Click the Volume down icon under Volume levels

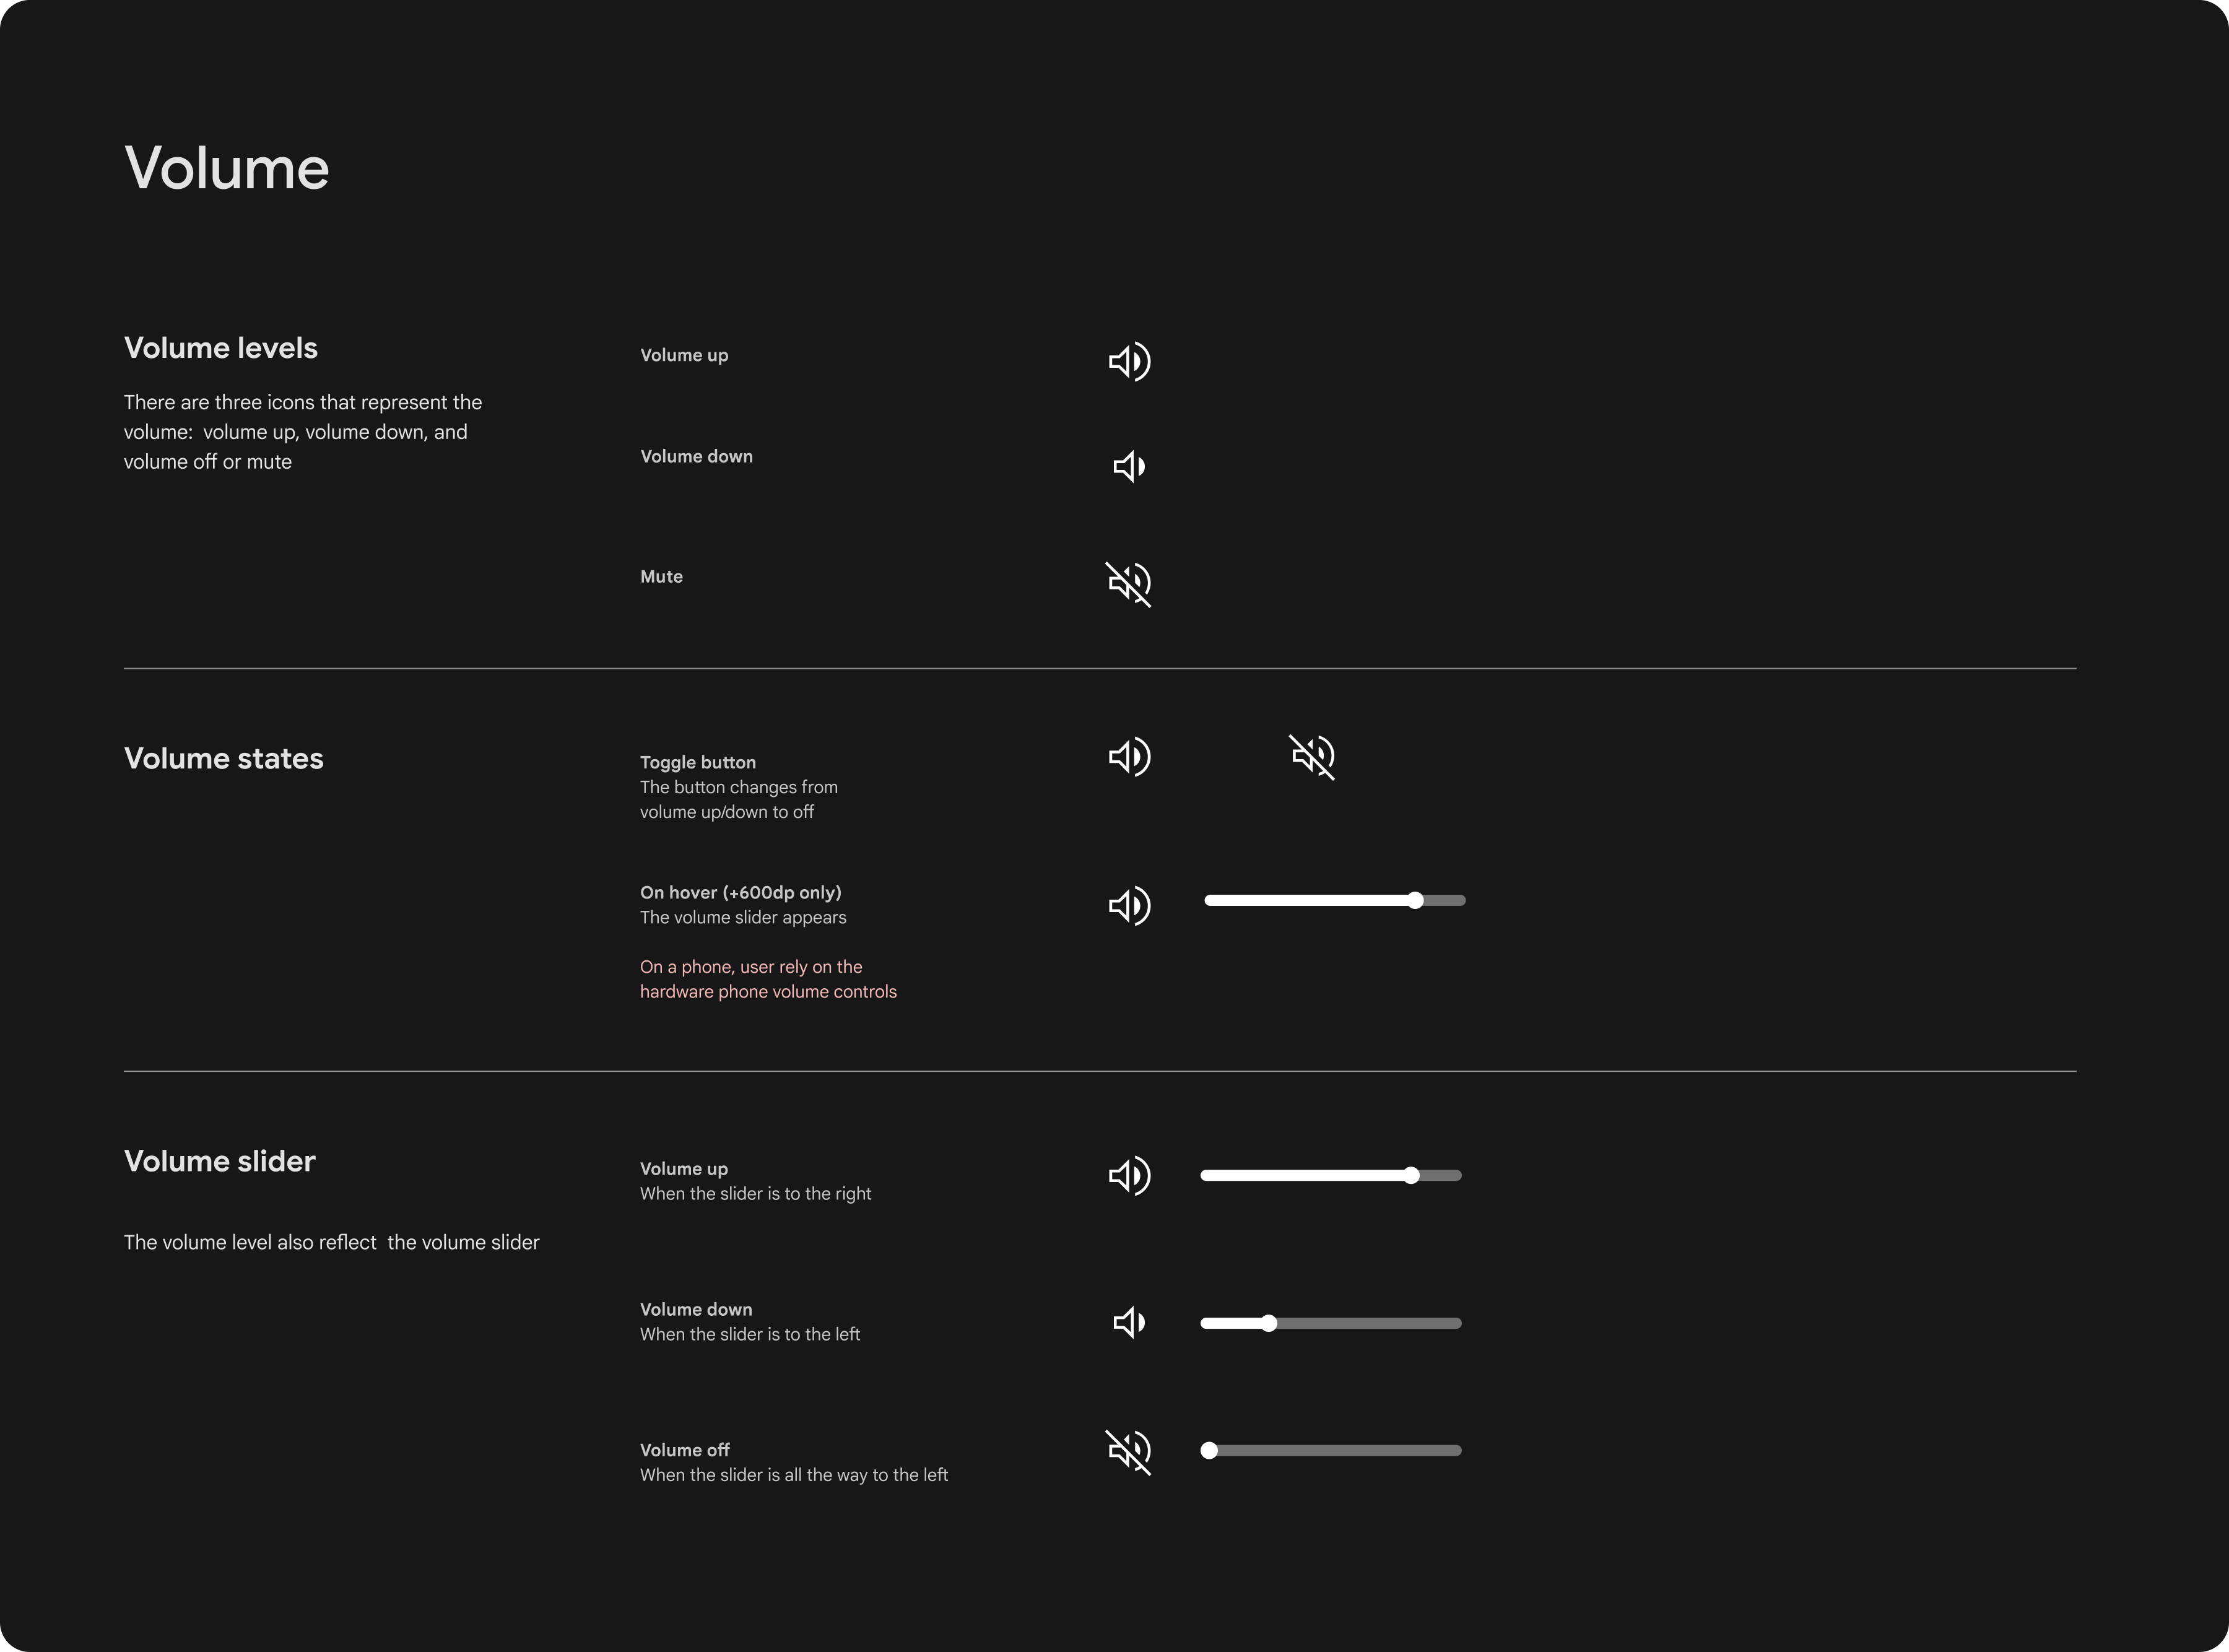pos(1129,466)
